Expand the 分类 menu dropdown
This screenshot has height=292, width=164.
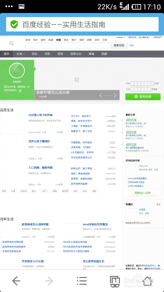pos(20,54)
